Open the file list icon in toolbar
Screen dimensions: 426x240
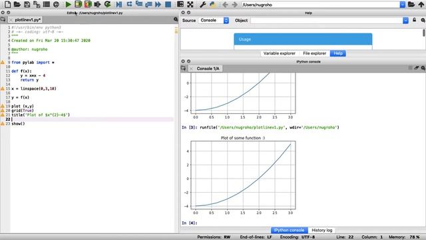(x=47, y=5)
